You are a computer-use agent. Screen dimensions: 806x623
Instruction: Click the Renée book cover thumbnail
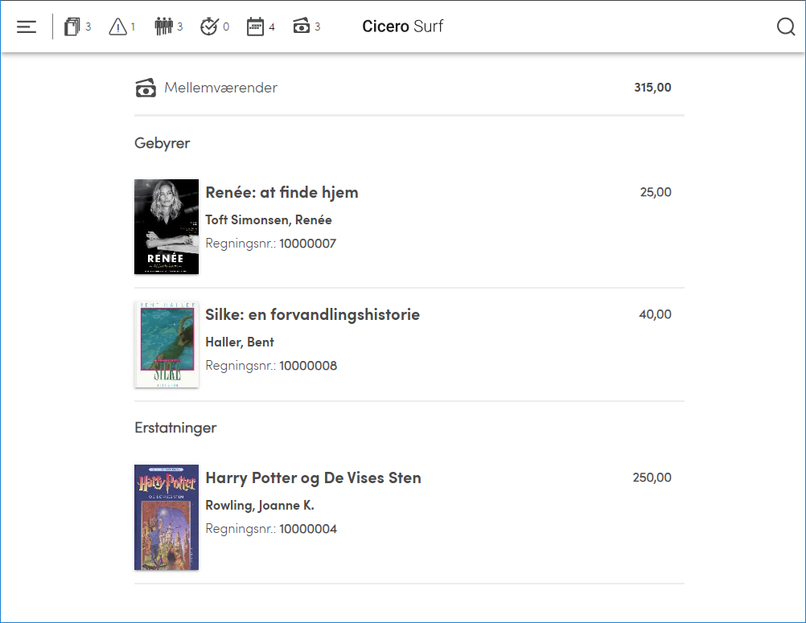[167, 227]
